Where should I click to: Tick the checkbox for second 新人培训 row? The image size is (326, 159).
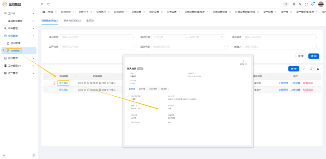pos(46,90)
